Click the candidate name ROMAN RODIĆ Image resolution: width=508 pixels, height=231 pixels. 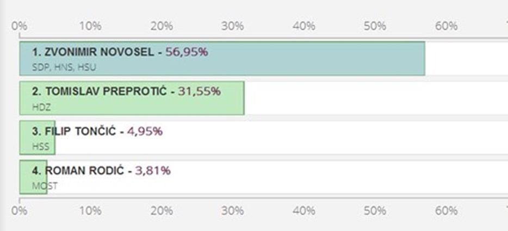point(84,171)
